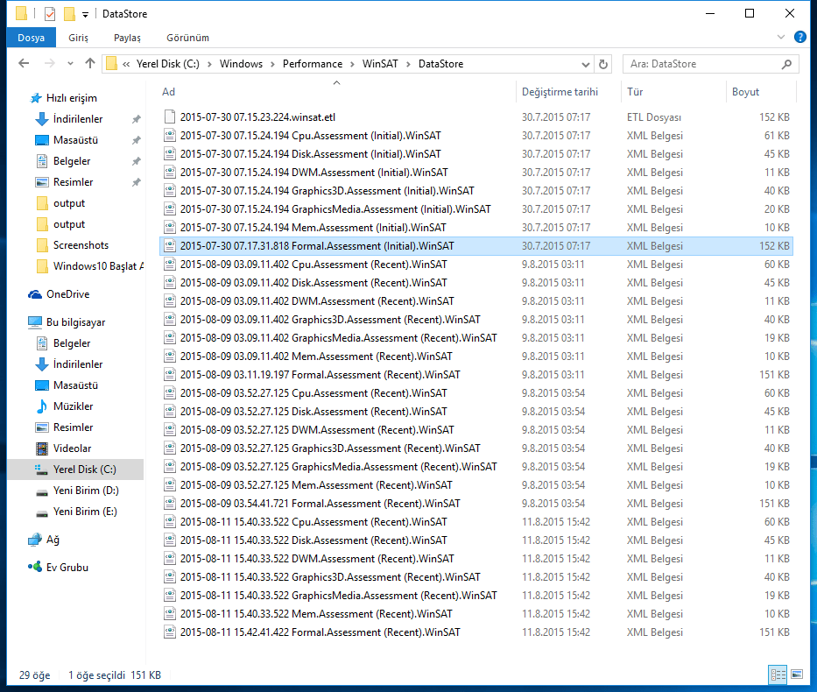The width and height of the screenshot is (817, 692).
Task: Click the Back navigation arrow
Action: coord(24,64)
